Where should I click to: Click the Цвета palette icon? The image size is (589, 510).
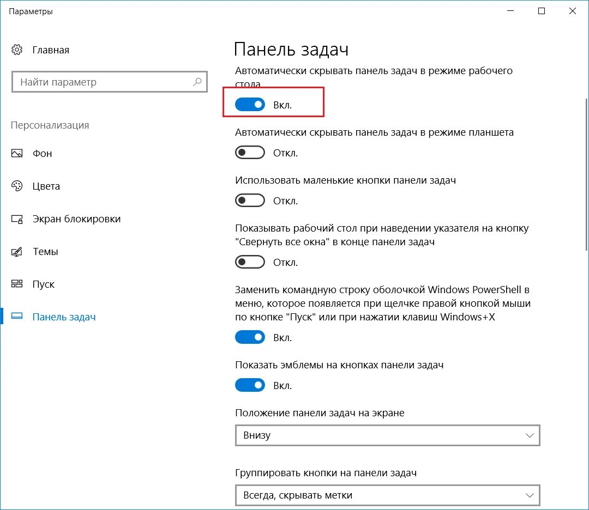click(x=17, y=186)
